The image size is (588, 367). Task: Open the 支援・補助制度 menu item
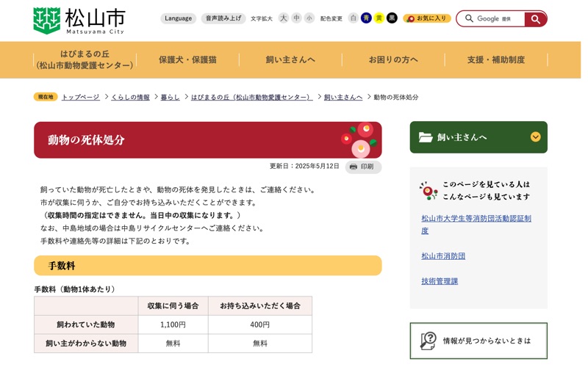pos(495,59)
